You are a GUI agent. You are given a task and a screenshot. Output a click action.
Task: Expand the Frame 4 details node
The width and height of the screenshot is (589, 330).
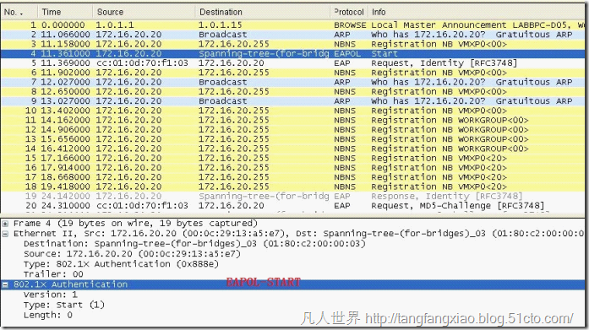tap(5, 224)
